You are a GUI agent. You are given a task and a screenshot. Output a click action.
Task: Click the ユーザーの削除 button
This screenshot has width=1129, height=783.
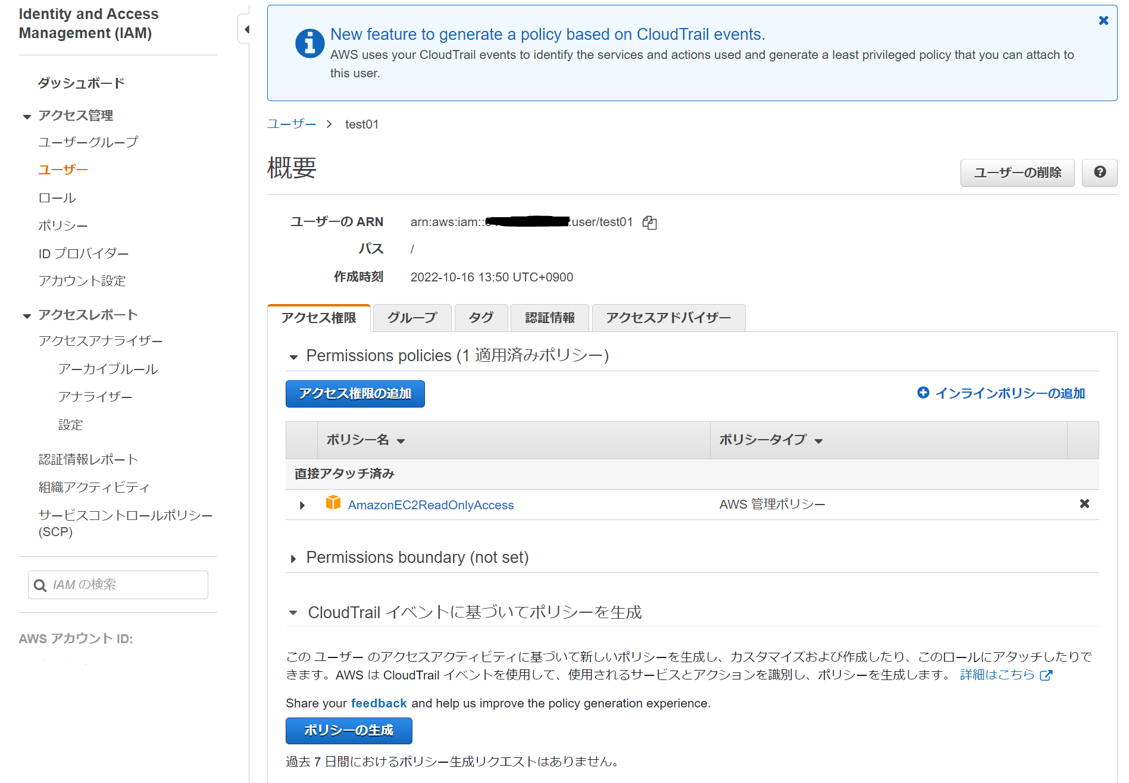pyautogui.click(x=1018, y=173)
